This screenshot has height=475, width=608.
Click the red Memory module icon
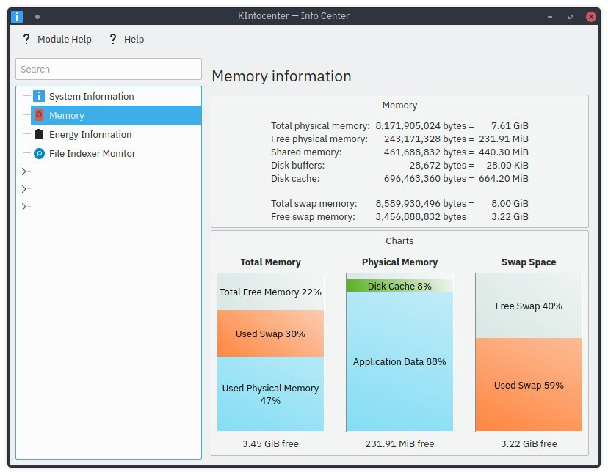click(39, 115)
